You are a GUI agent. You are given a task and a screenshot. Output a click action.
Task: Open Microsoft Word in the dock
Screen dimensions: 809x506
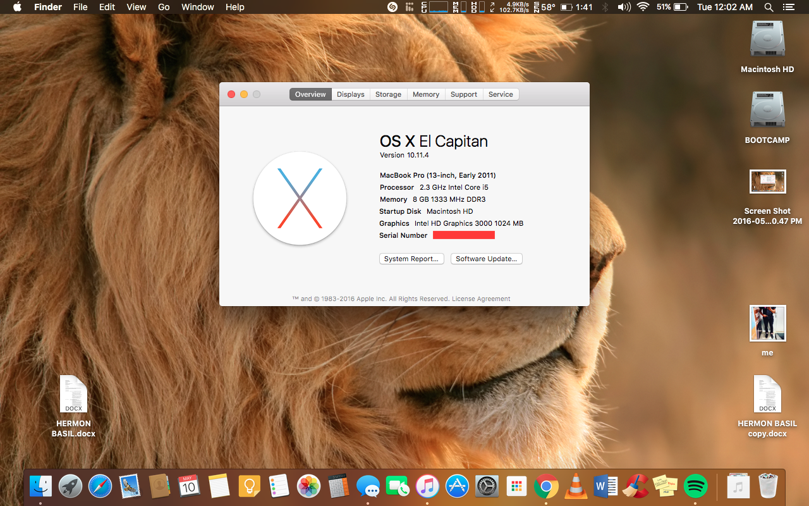(605, 486)
